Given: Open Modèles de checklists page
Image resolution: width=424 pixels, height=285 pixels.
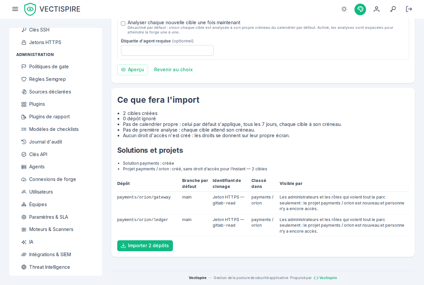Looking at the screenshot, I should point(56,129).
